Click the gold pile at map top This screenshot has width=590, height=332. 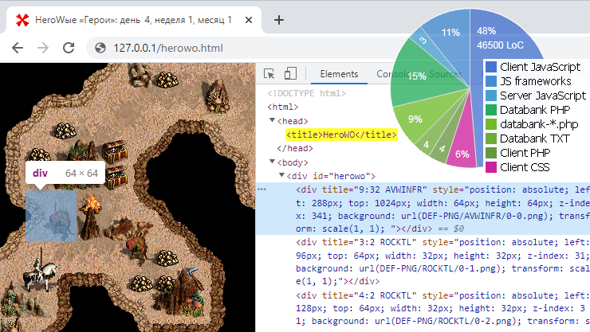(167, 79)
